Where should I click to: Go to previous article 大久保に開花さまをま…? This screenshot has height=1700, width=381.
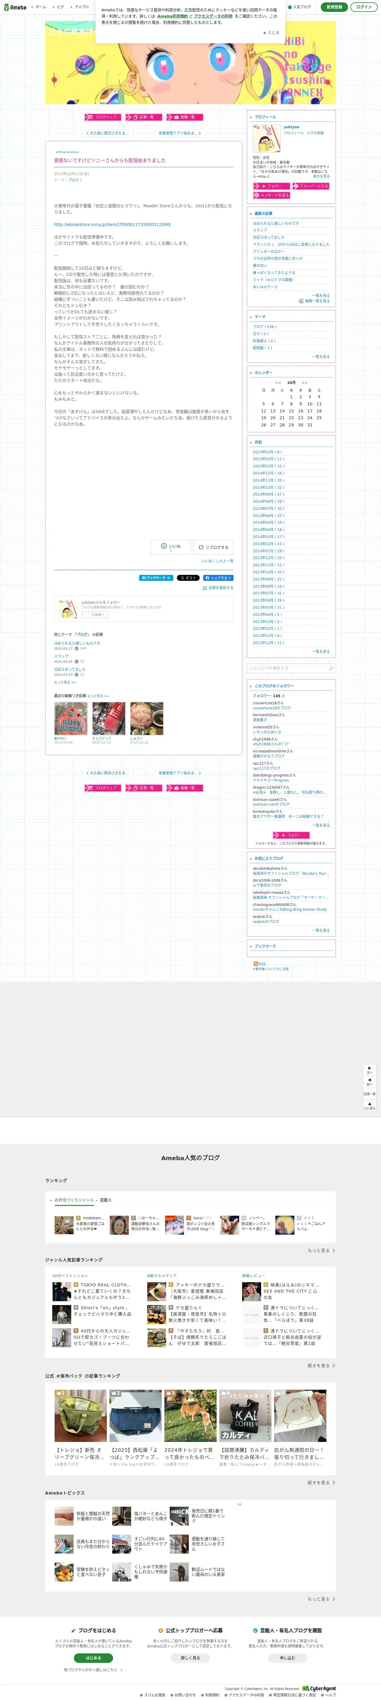pyautogui.click(x=107, y=133)
